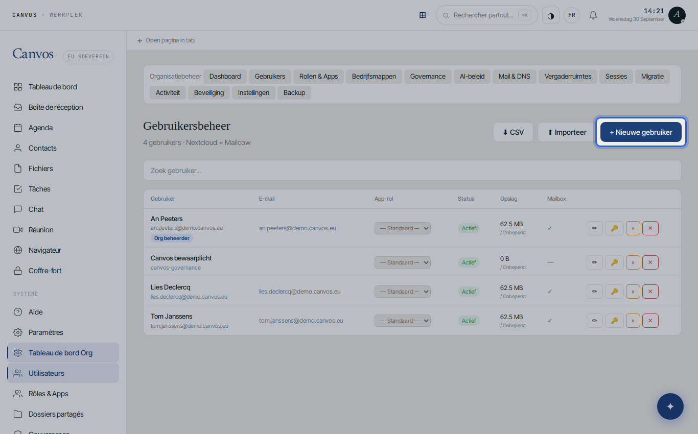Open the notifications bell icon
Screen dimensions: 698x434
[593, 15]
